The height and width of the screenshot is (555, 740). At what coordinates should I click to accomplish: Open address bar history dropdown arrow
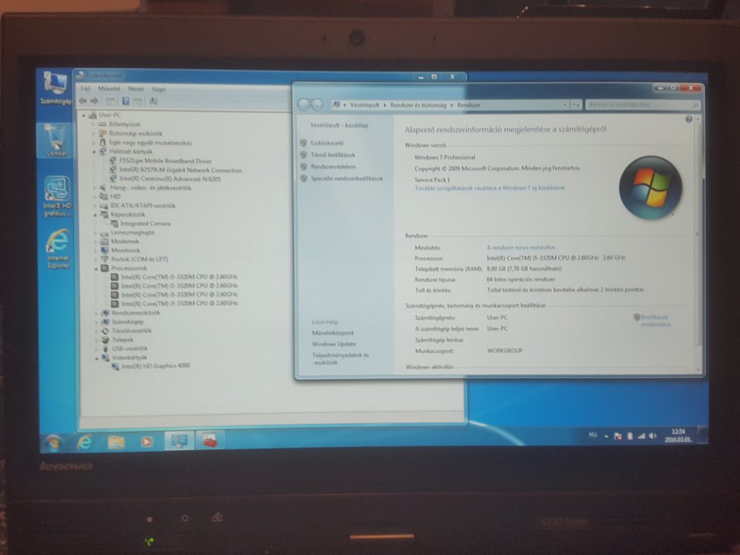pyautogui.click(x=565, y=106)
